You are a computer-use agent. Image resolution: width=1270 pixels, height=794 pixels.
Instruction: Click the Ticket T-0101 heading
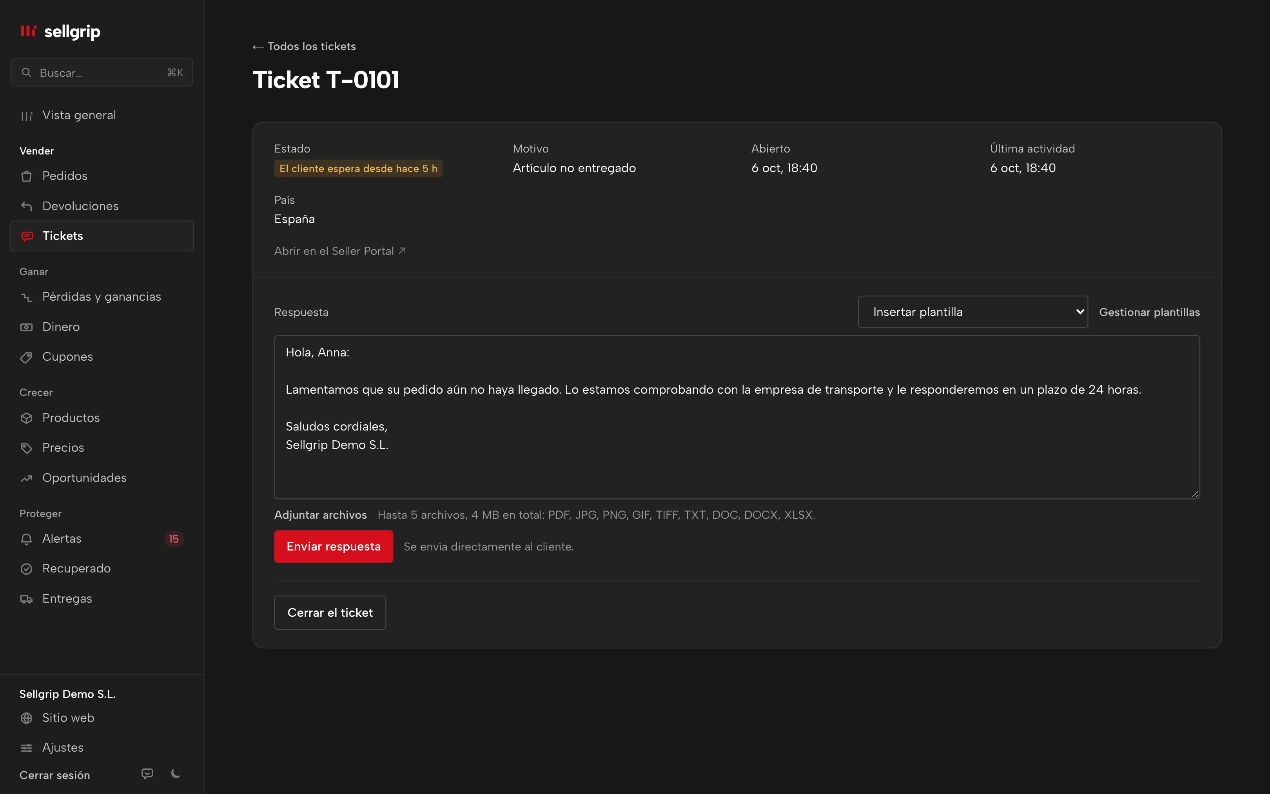(x=326, y=80)
